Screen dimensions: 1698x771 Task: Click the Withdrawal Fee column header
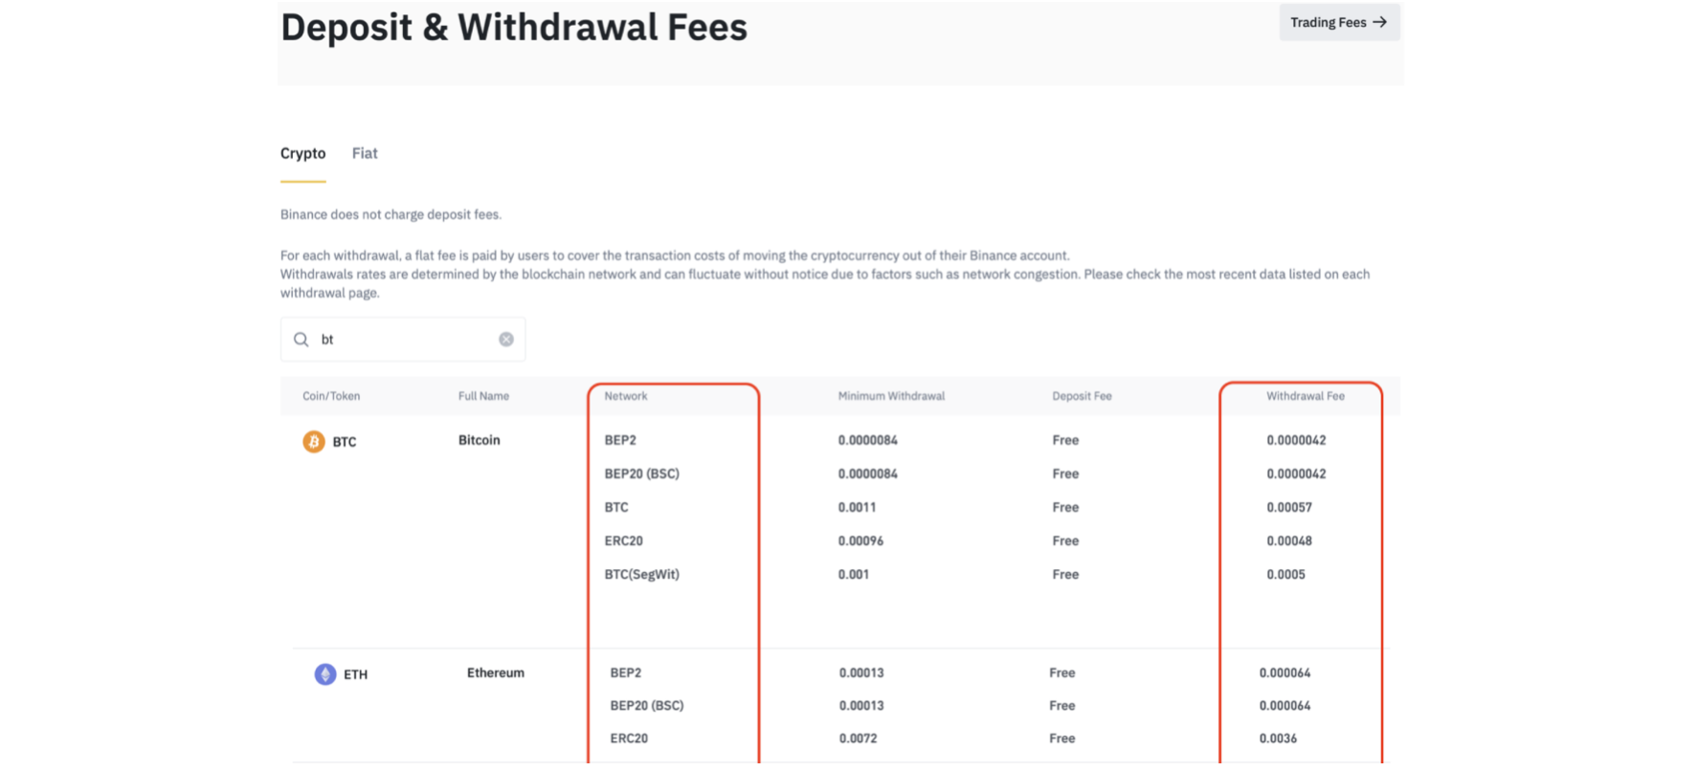(x=1304, y=396)
